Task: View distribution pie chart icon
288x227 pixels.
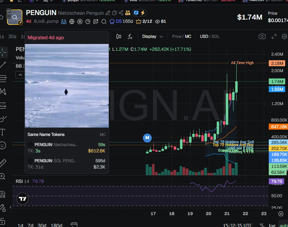Action: (88, 21)
